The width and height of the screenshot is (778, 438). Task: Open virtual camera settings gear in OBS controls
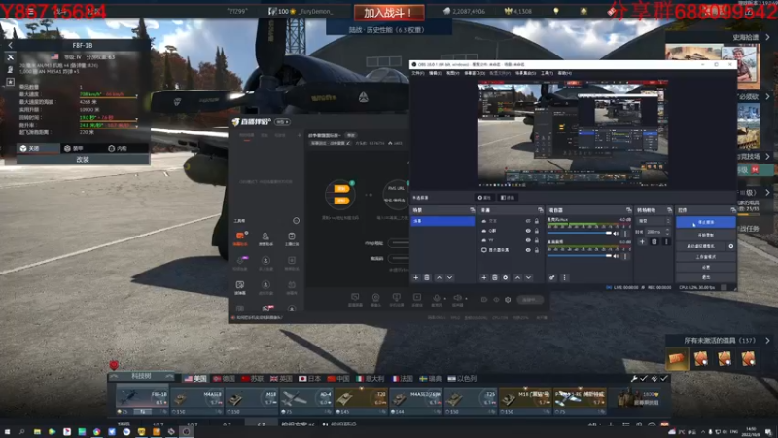pyautogui.click(x=731, y=246)
